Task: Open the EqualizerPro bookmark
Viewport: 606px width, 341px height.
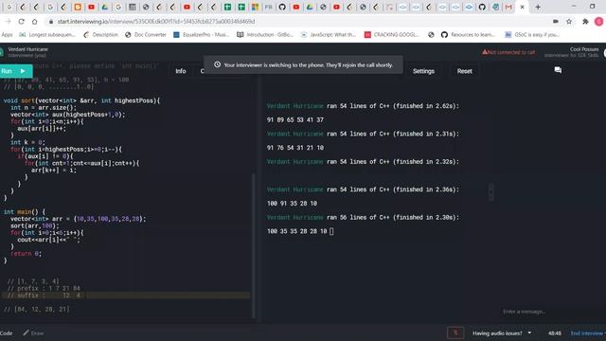Action: [202, 35]
